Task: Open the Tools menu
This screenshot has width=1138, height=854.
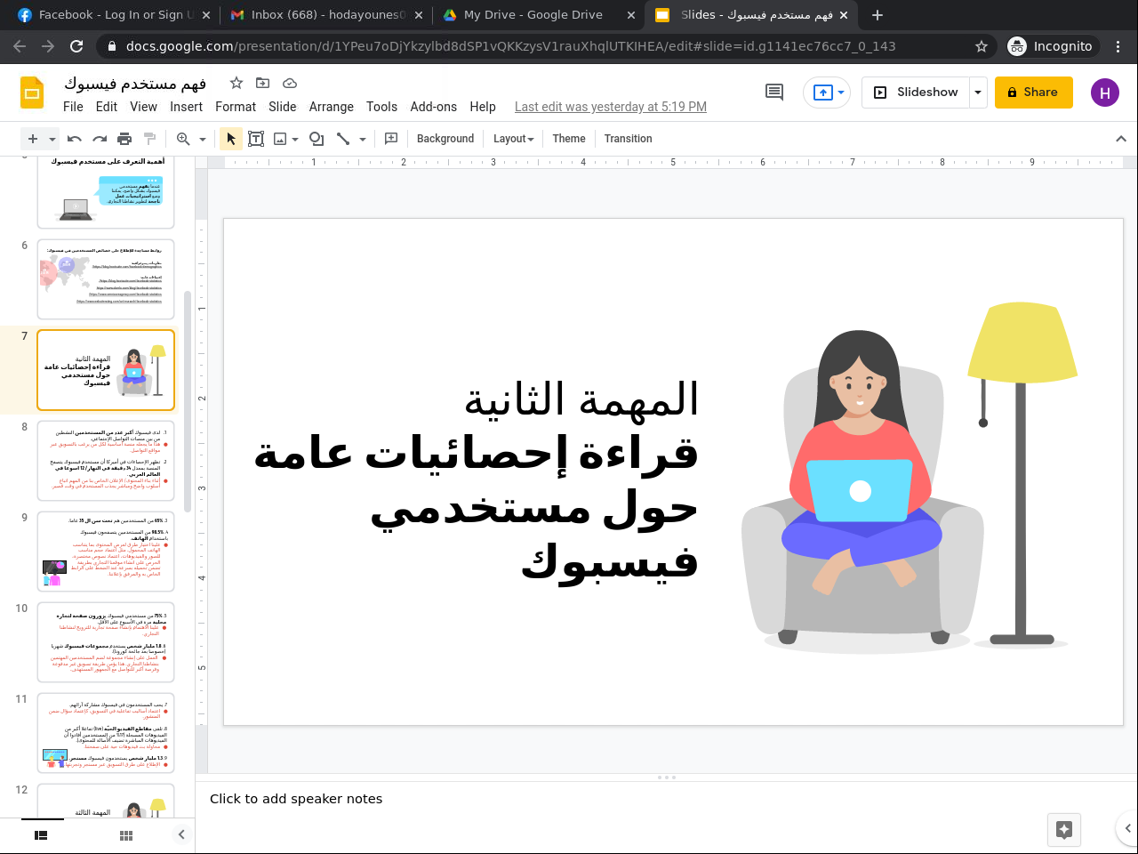Action: point(381,107)
